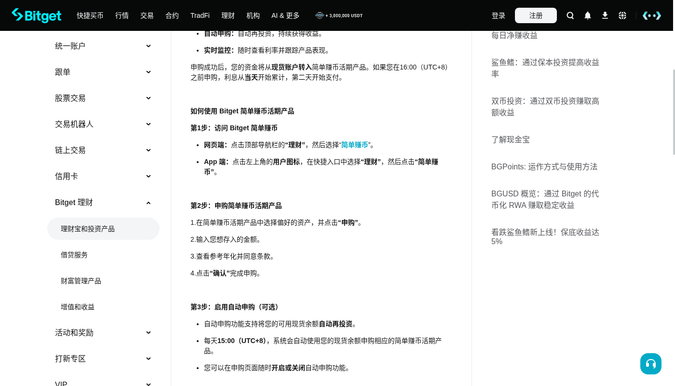675x386 pixels.
Task: Open the language globe icon
Action: coord(622,15)
